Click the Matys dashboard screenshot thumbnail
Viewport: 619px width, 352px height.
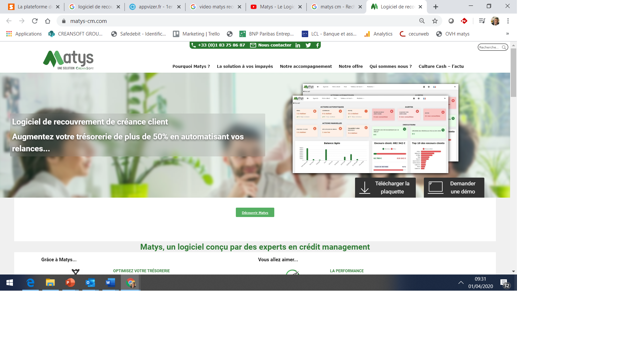click(x=375, y=129)
